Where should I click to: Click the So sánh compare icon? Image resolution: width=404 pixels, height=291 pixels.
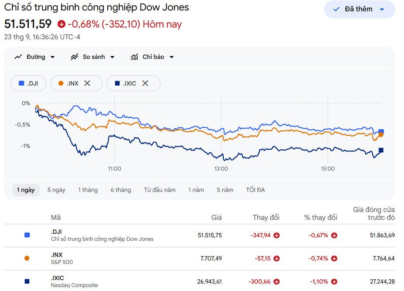point(75,57)
